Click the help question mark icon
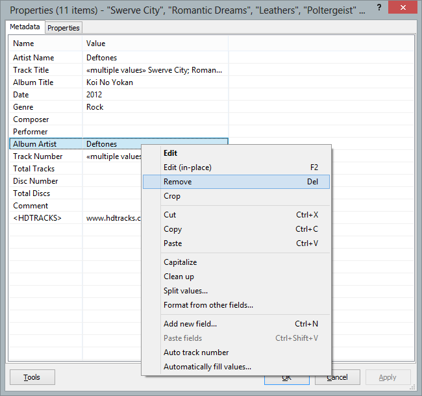The height and width of the screenshot is (396, 422). [379, 7]
